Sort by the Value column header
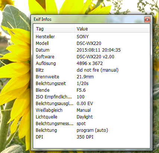159x153 pixels. (112, 29)
